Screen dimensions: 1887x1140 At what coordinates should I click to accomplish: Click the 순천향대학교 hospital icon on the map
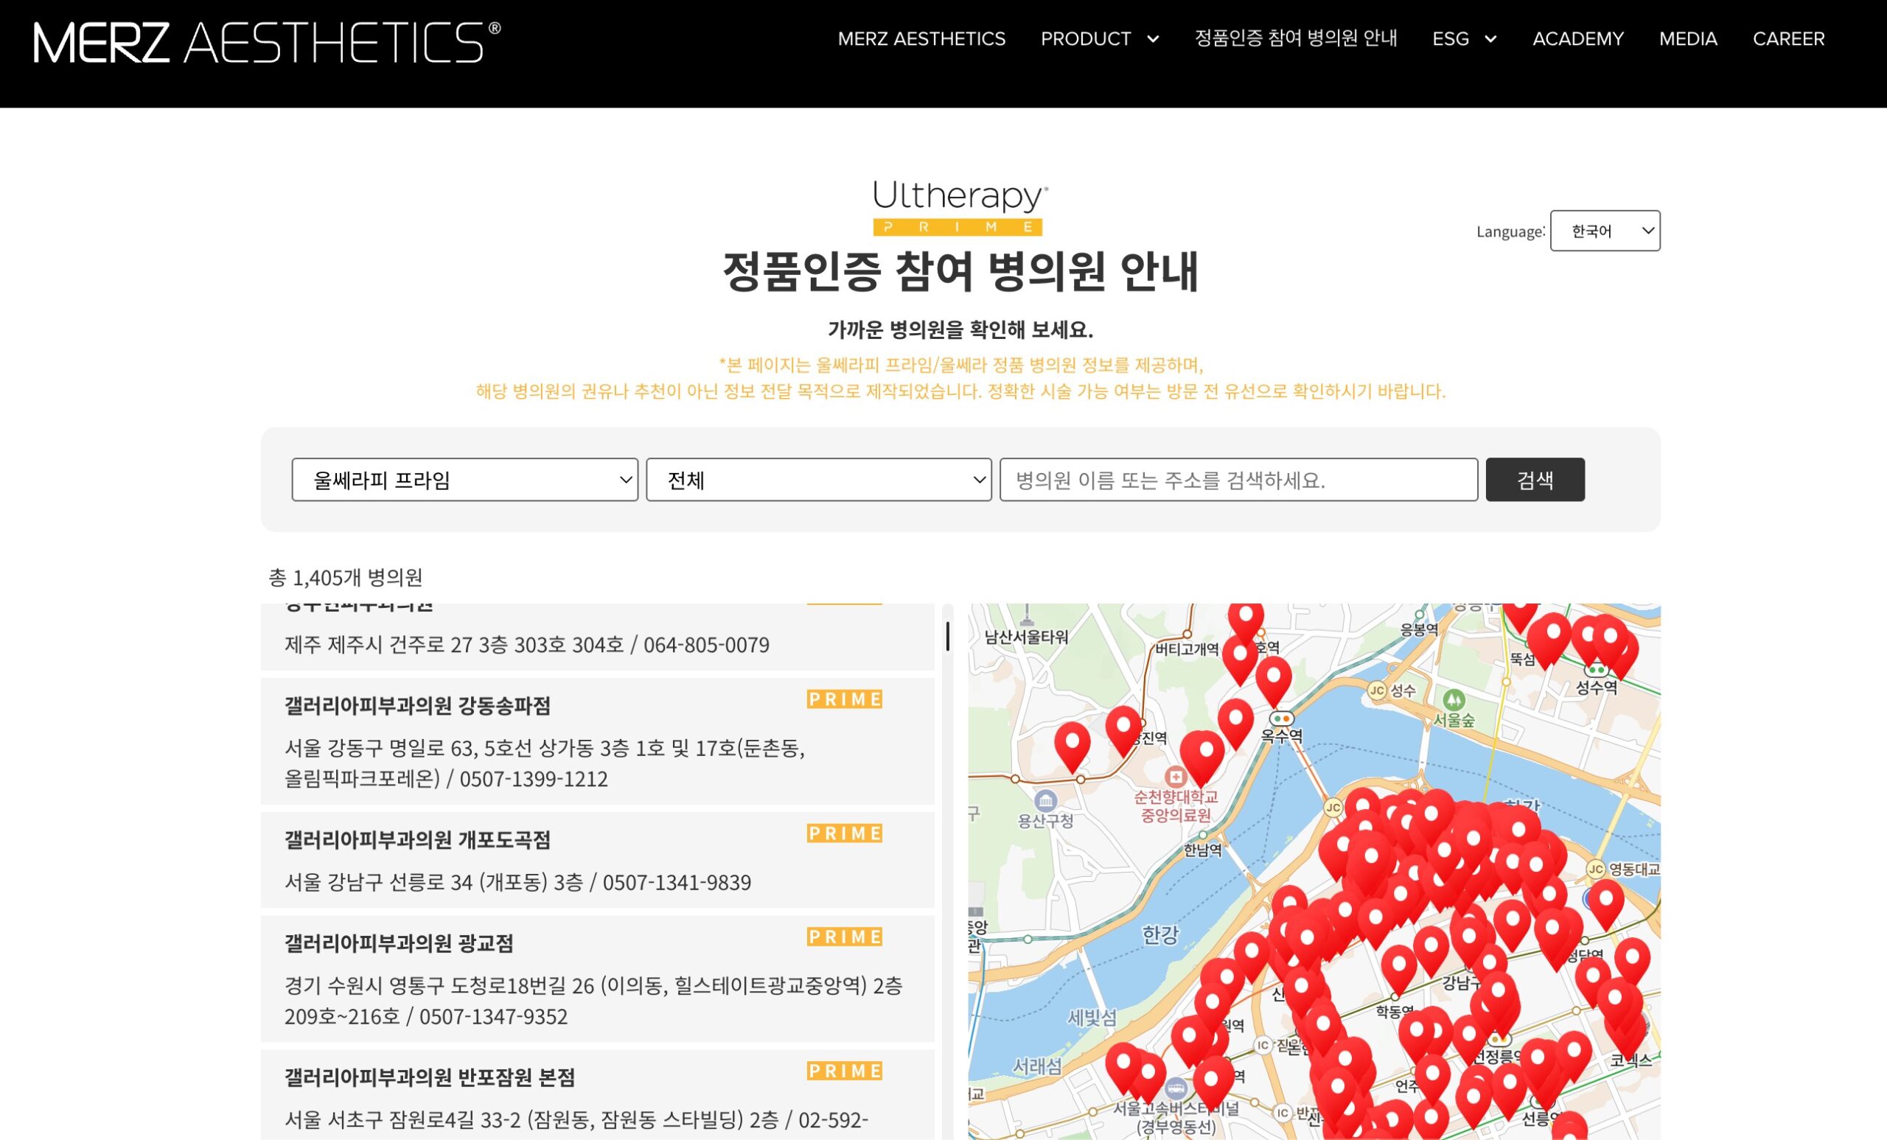coord(1175,776)
